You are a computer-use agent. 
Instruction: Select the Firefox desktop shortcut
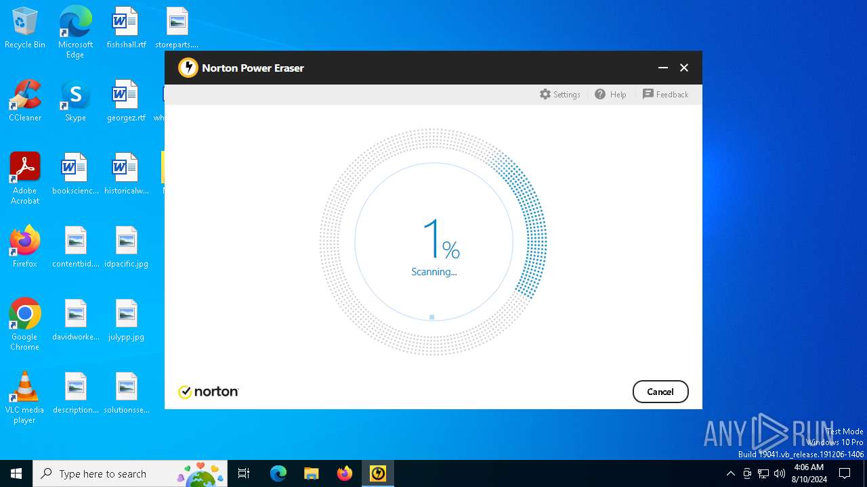click(x=25, y=247)
